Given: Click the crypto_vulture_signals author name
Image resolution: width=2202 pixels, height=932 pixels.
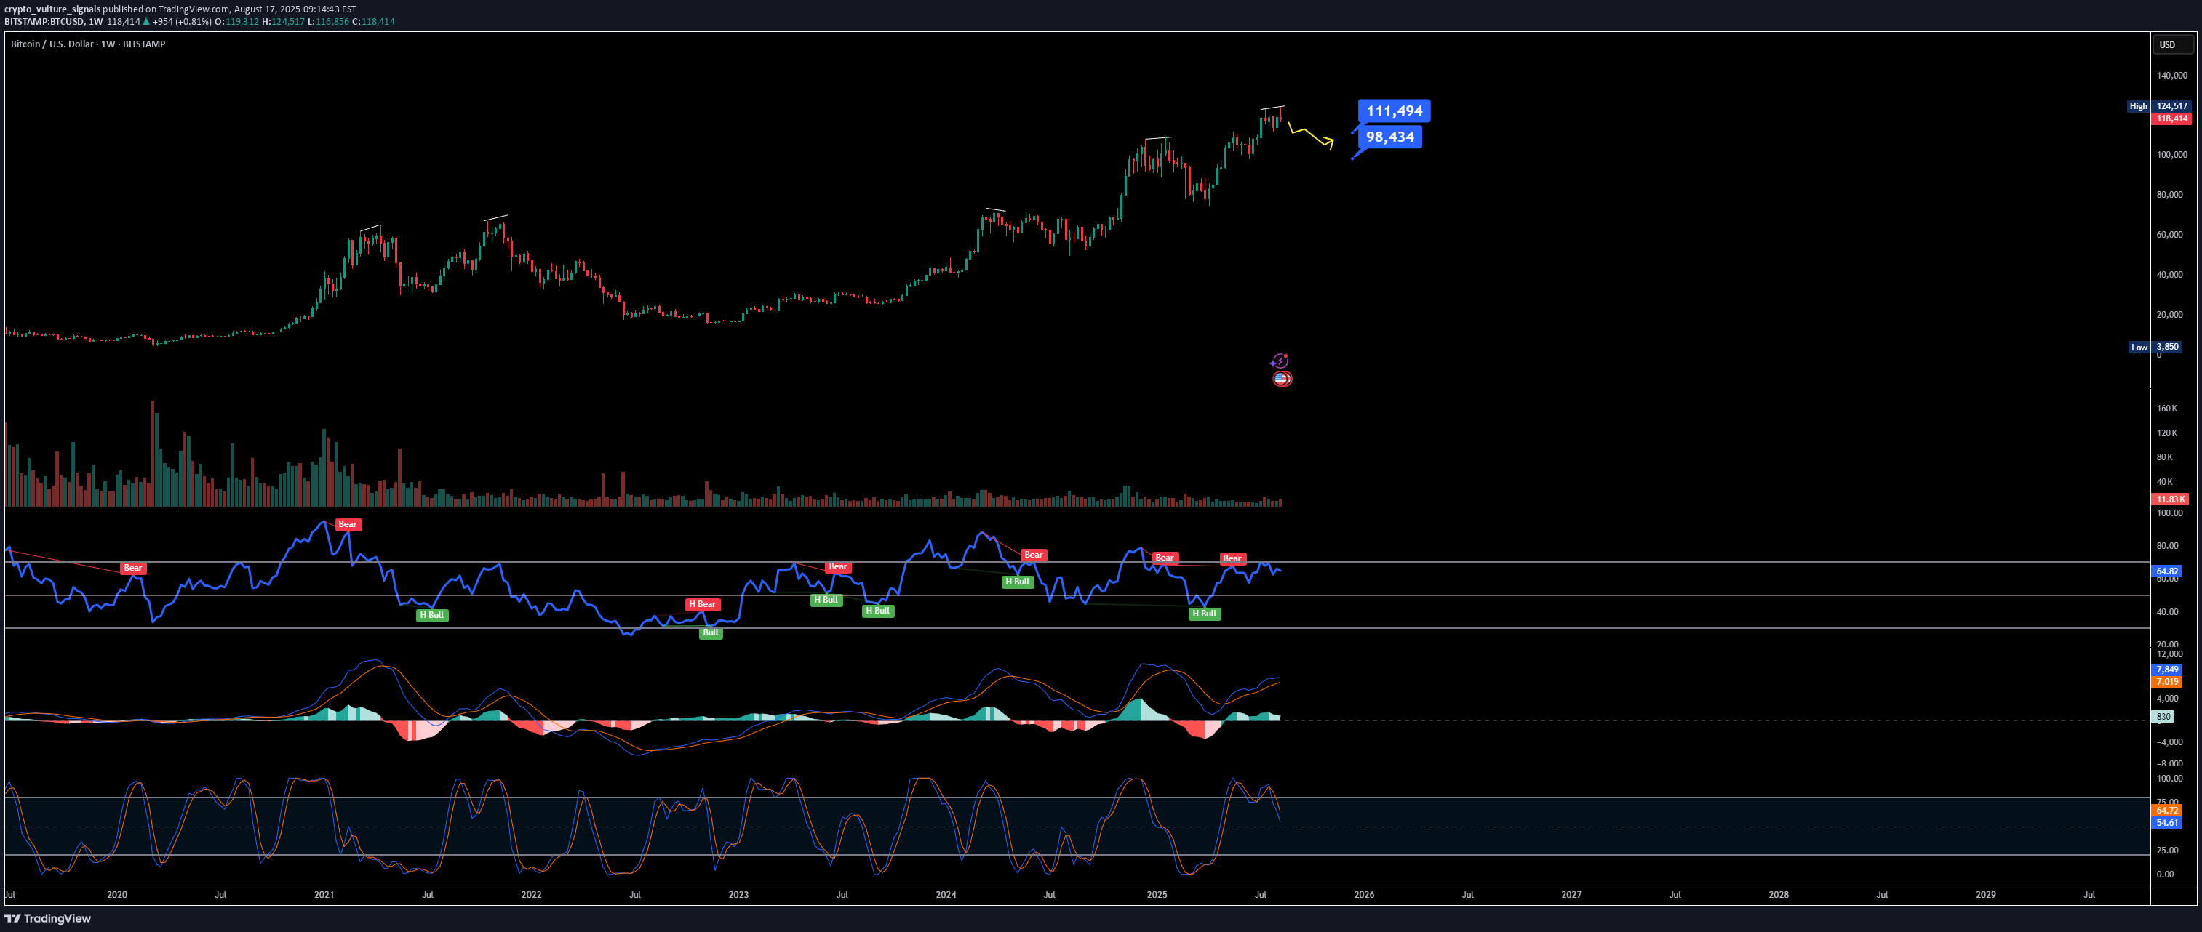Looking at the screenshot, I should 52,9.
